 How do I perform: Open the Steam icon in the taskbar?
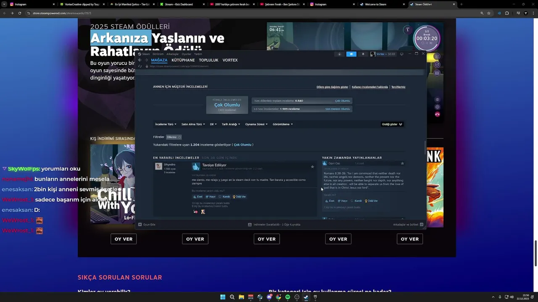tap(306, 297)
